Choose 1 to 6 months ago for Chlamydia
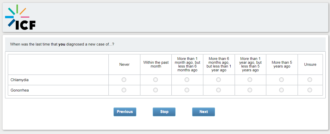Viewport: 330px width, 134px height. [x=187, y=80]
